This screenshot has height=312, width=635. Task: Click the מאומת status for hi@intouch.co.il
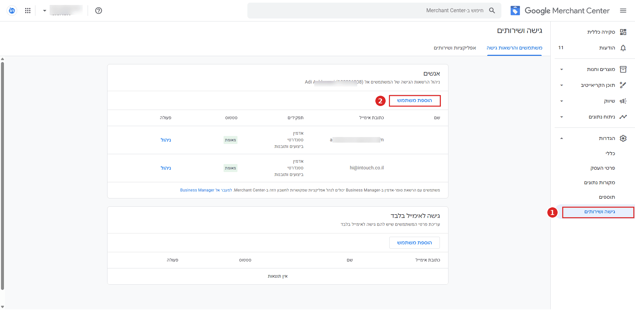[x=231, y=168]
